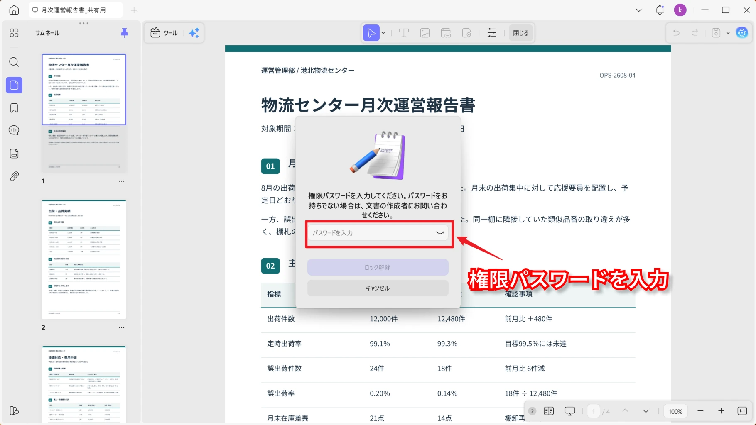The height and width of the screenshot is (425, 756).
Task: Click the キャンセル button in dialog
Action: (378, 288)
